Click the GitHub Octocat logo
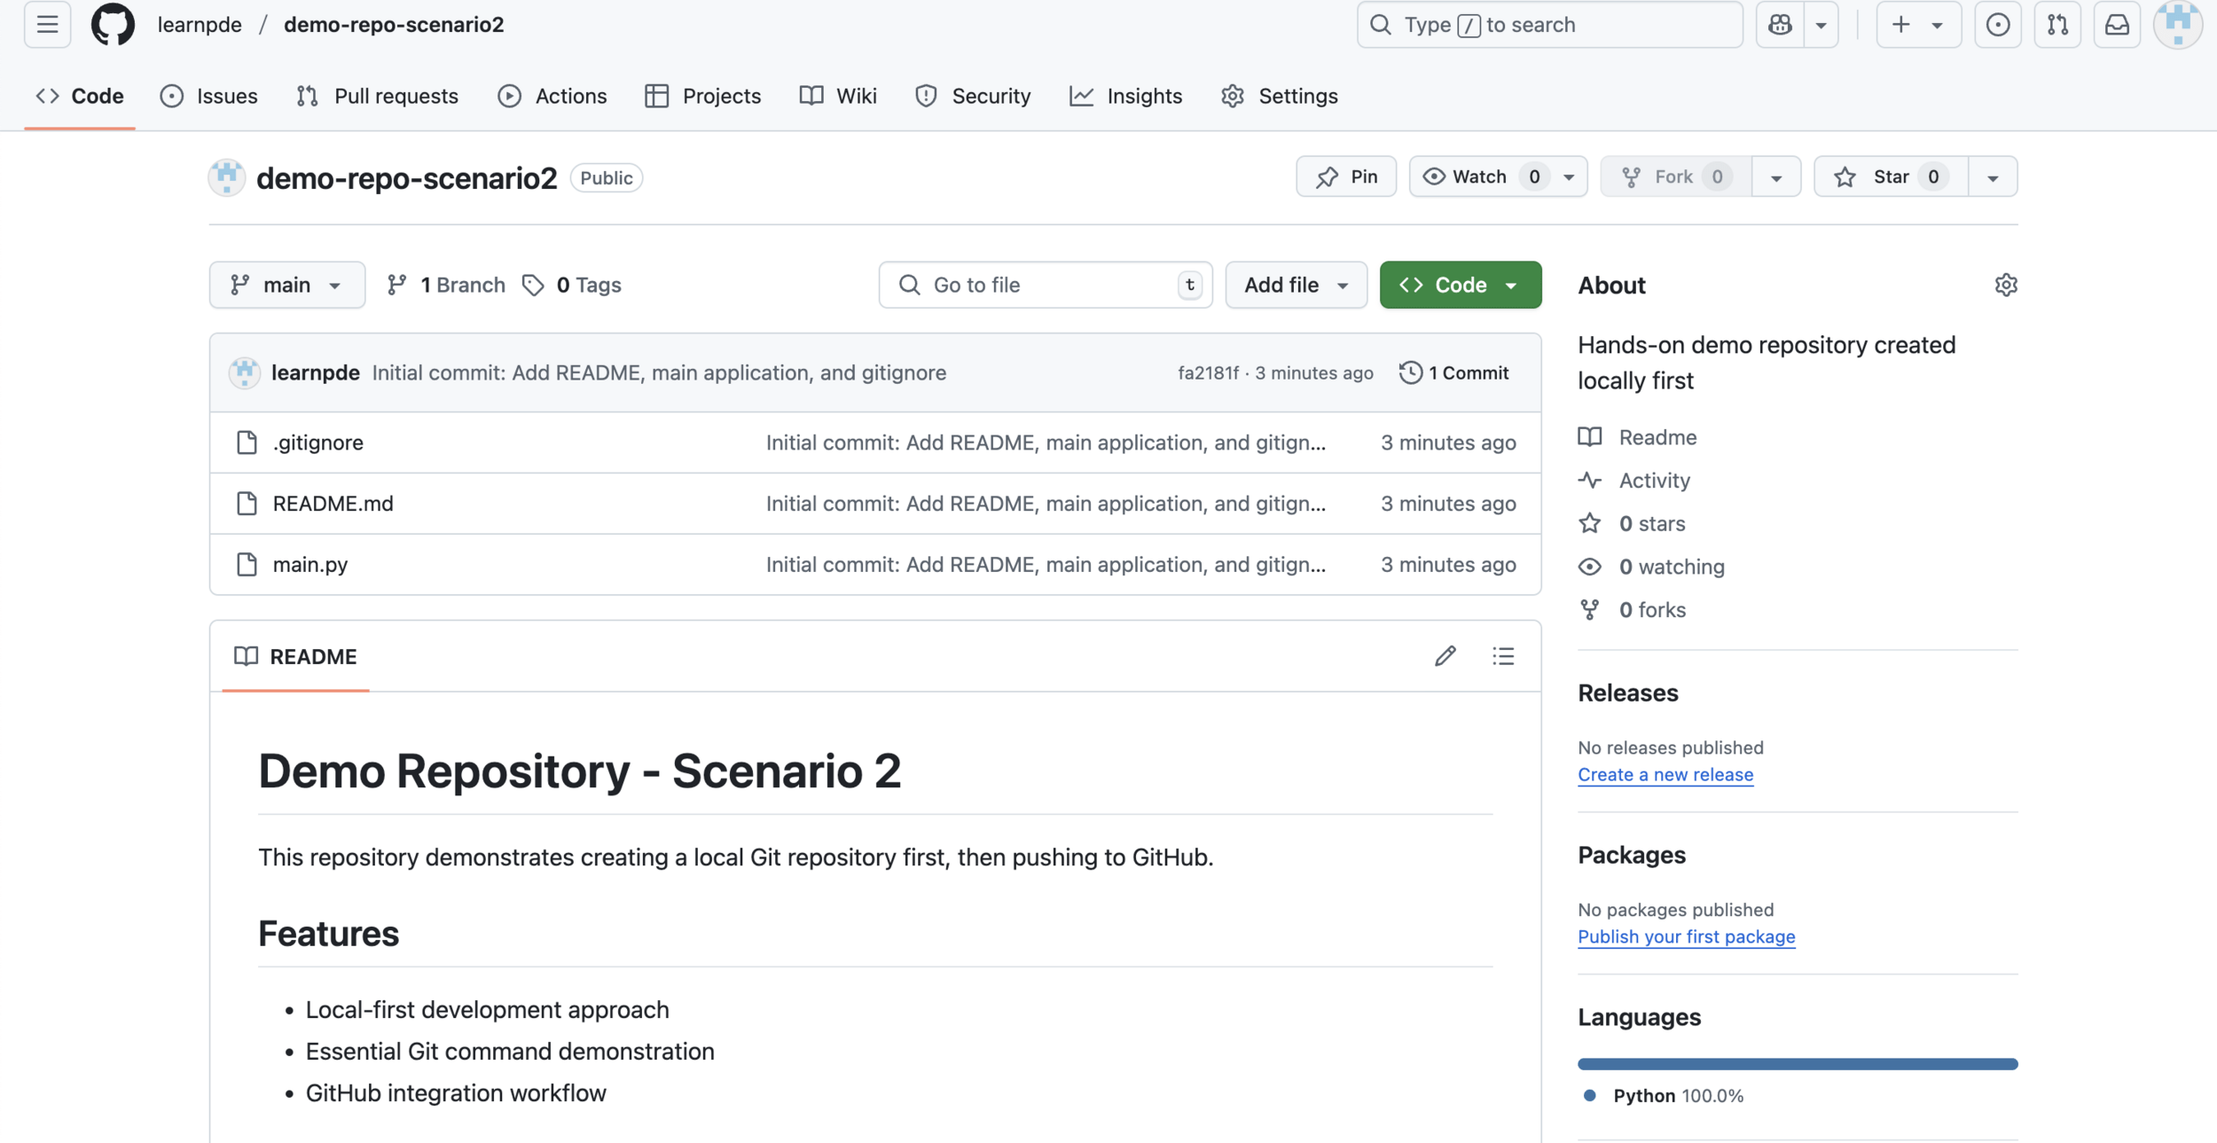 point(113,25)
